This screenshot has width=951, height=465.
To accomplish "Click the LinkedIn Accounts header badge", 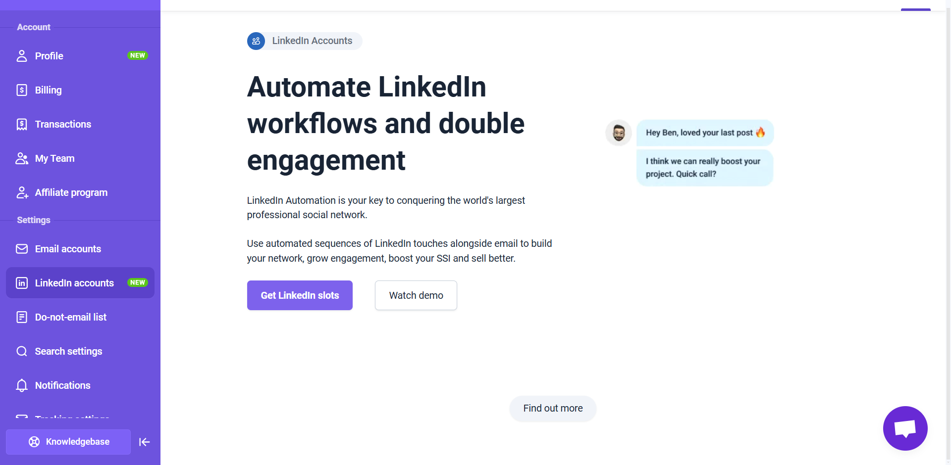I will (305, 41).
